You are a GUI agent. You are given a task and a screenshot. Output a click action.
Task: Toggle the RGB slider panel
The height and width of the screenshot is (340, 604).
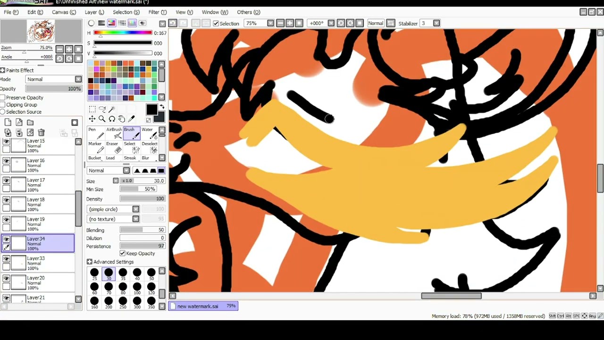tap(101, 23)
